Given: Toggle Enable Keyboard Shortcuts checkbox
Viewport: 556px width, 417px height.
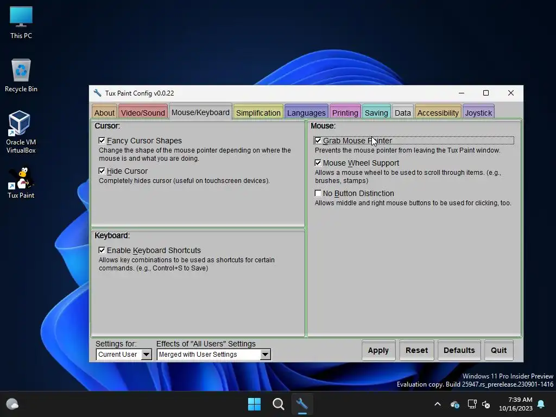Looking at the screenshot, I should tap(102, 250).
